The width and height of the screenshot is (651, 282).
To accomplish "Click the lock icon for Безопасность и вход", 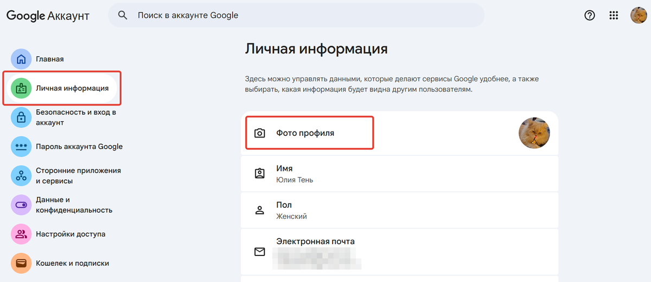I will [x=22, y=117].
